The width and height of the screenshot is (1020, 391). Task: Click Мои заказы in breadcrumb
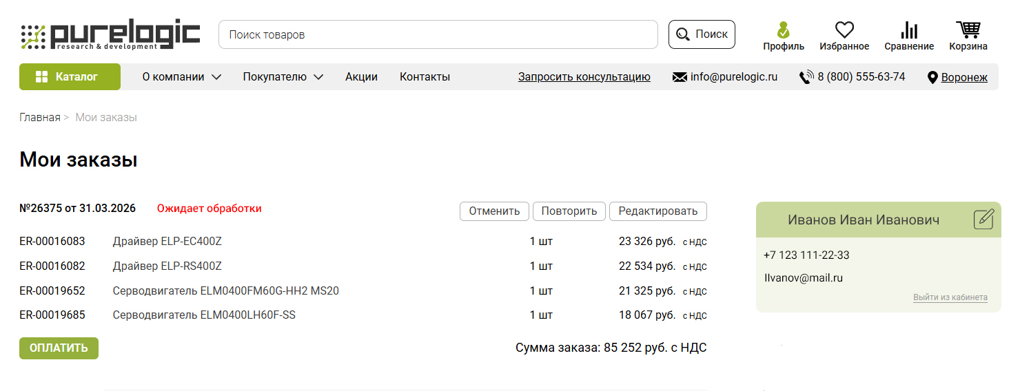(x=106, y=118)
